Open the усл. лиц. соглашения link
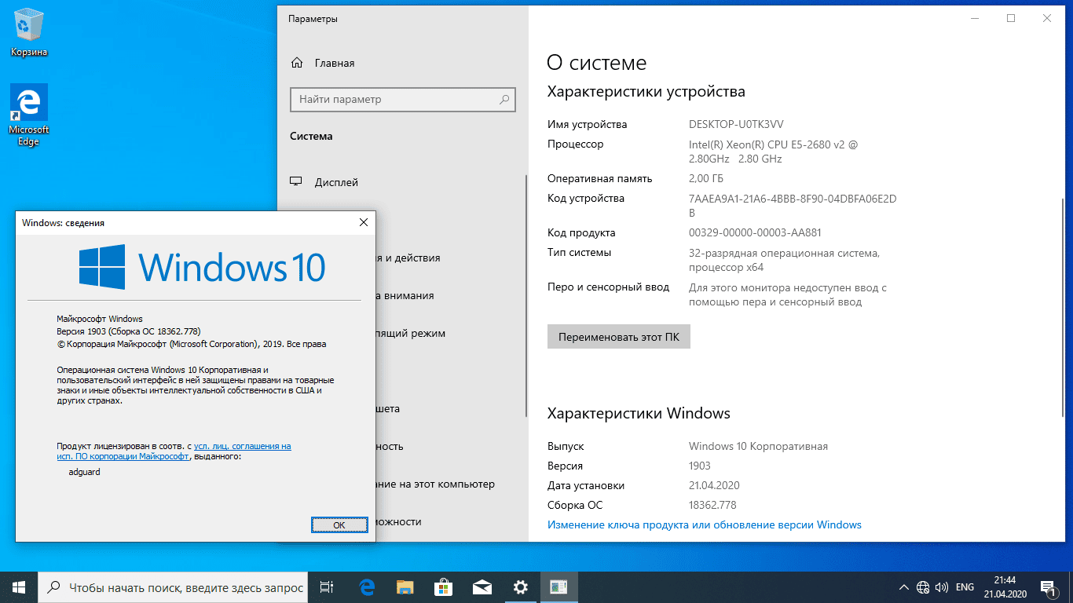1073x603 pixels. pyautogui.click(x=242, y=446)
